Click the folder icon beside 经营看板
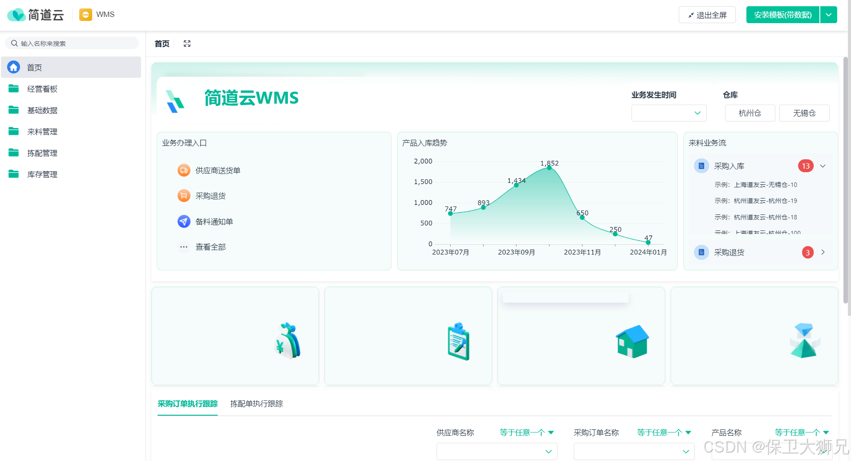Image resolution: width=851 pixels, height=461 pixels. pyautogui.click(x=14, y=89)
